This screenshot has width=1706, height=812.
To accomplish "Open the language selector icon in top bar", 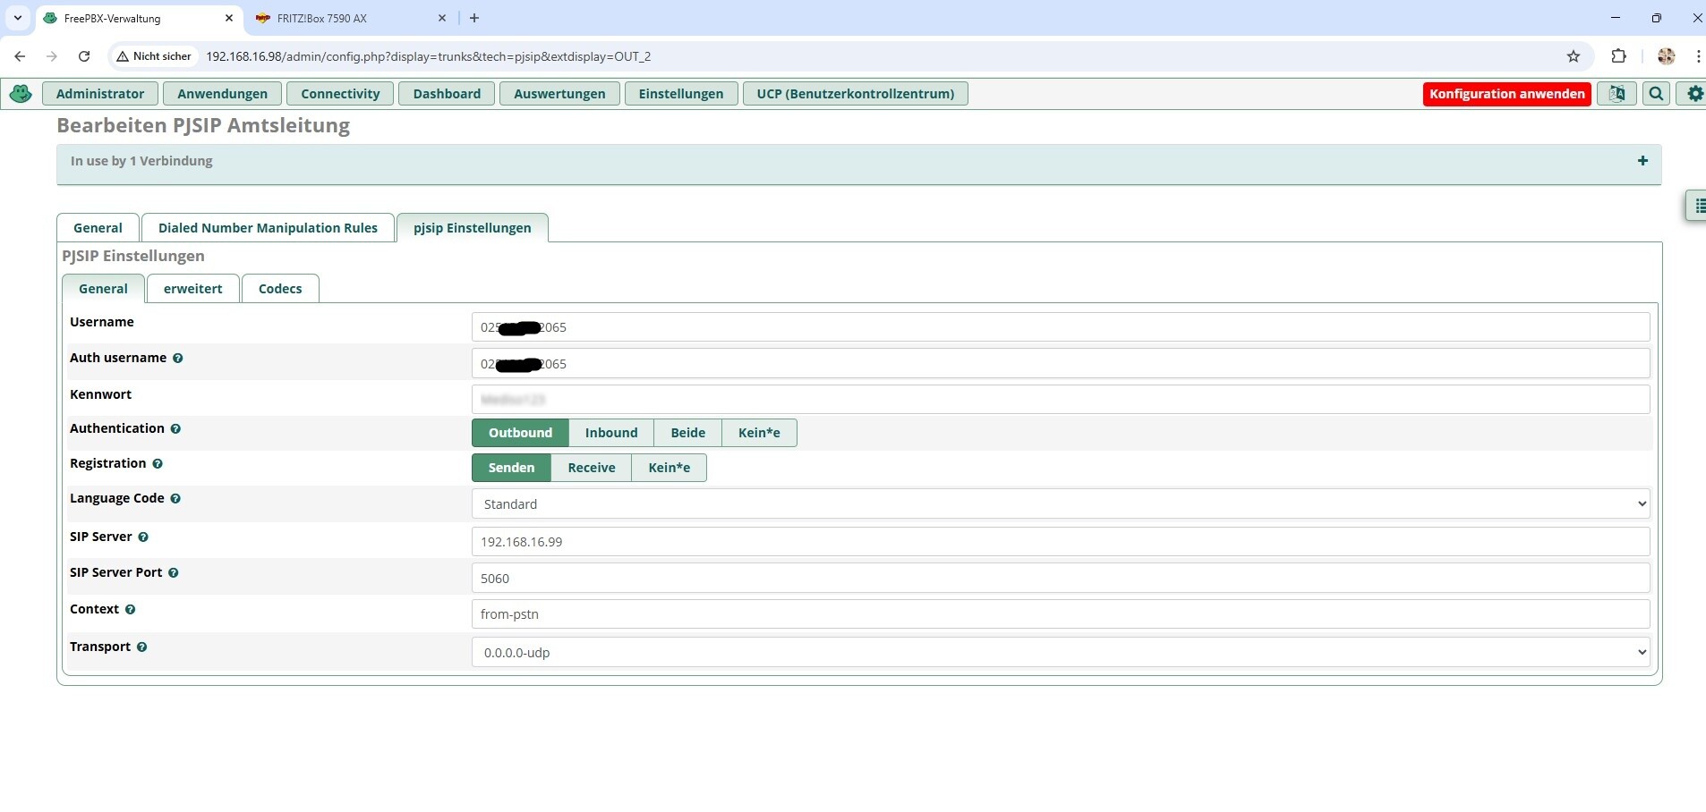I will (1616, 94).
